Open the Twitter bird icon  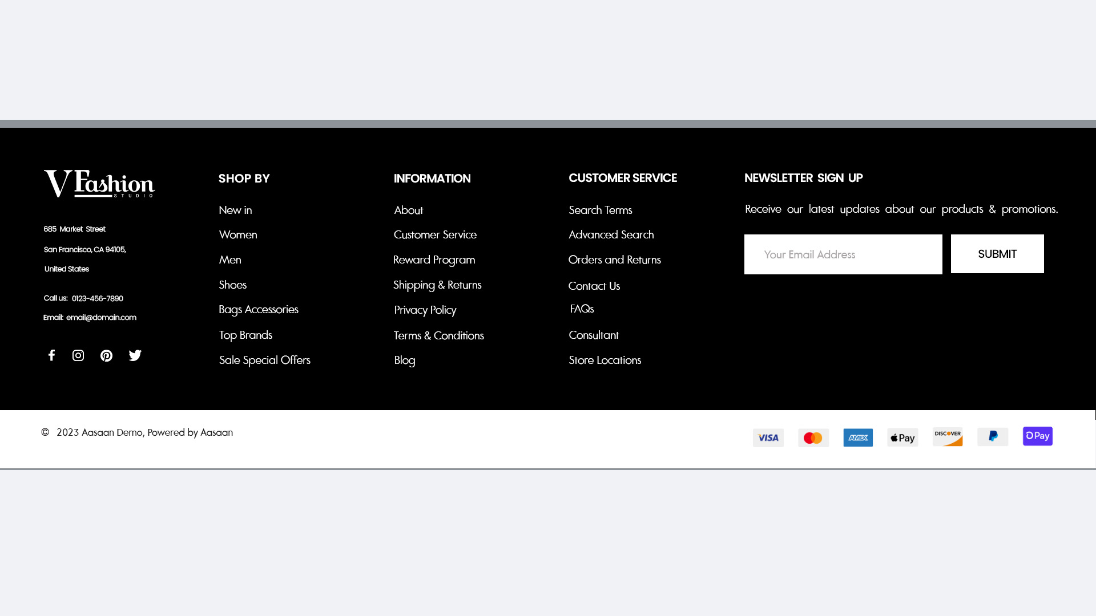[135, 355]
